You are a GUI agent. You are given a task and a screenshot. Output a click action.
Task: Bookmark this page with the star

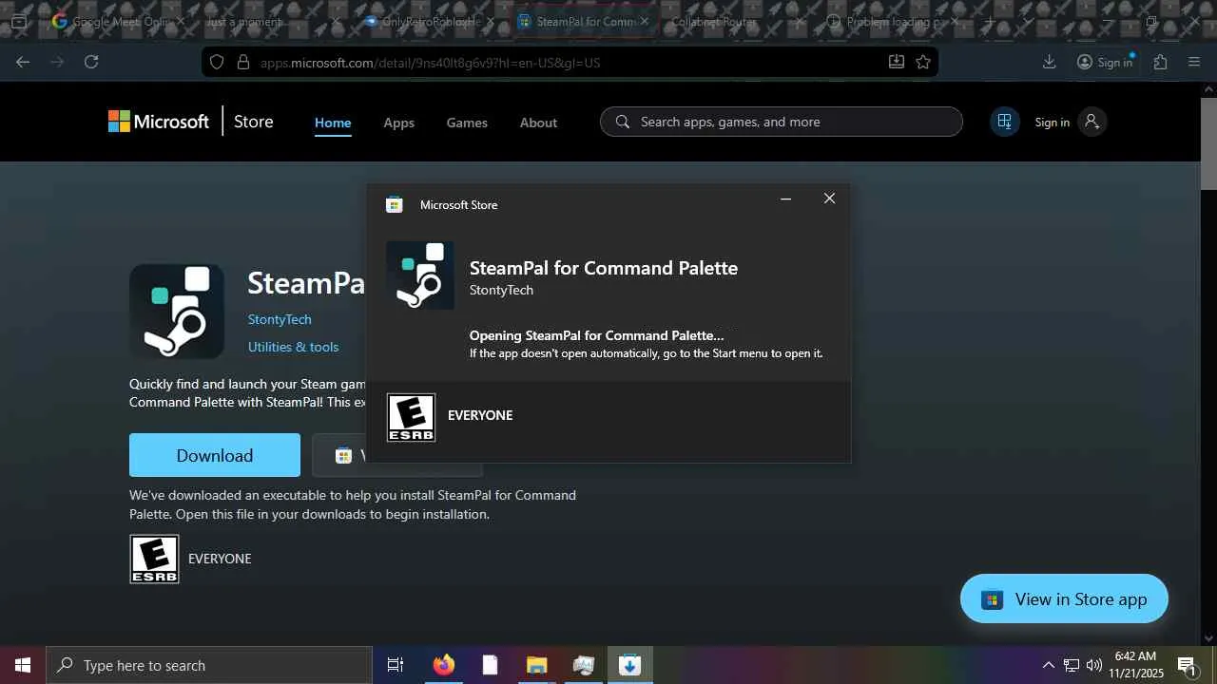tap(923, 62)
